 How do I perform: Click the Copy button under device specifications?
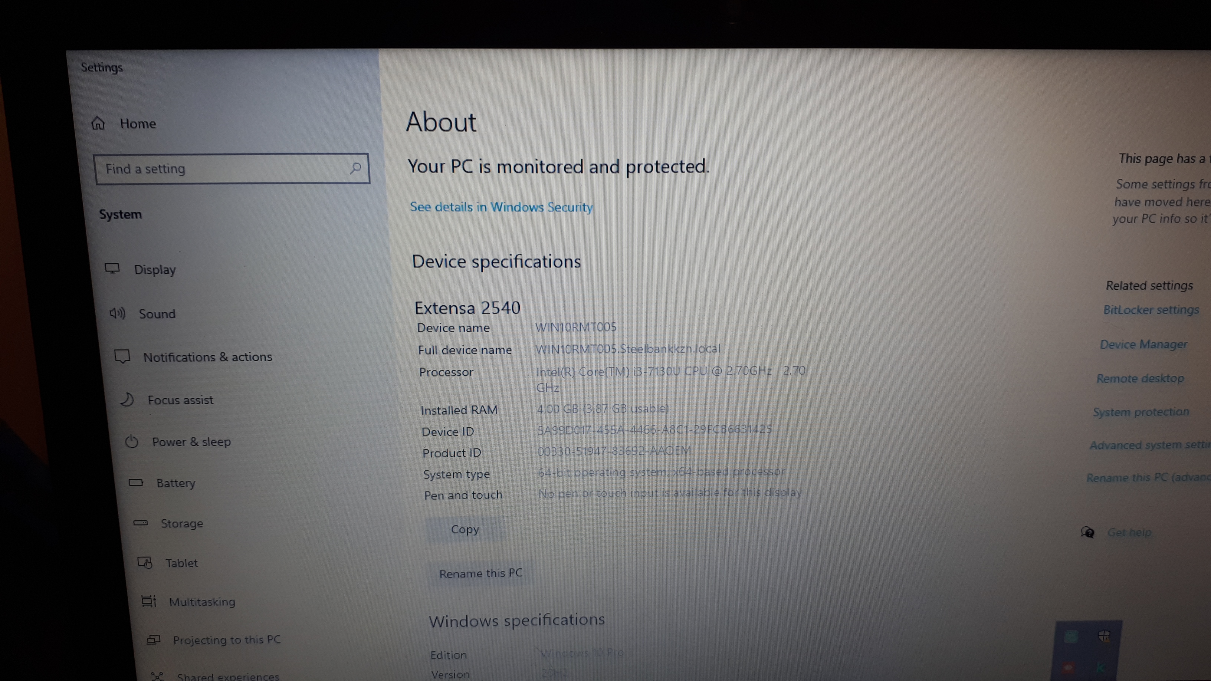(465, 529)
